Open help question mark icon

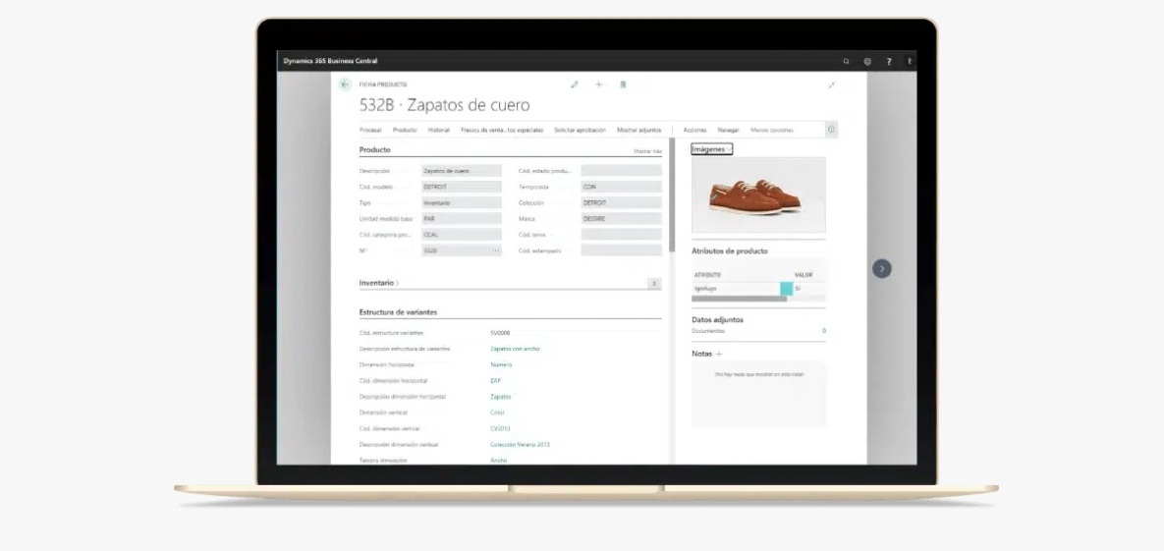click(889, 62)
